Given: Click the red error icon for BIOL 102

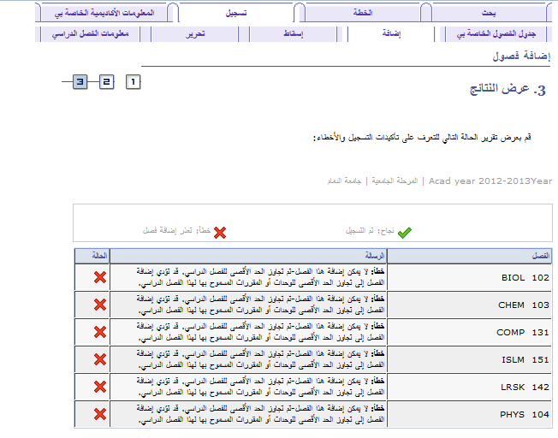Looking at the screenshot, I should point(99,278).
